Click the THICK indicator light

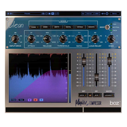pos(111,30)
